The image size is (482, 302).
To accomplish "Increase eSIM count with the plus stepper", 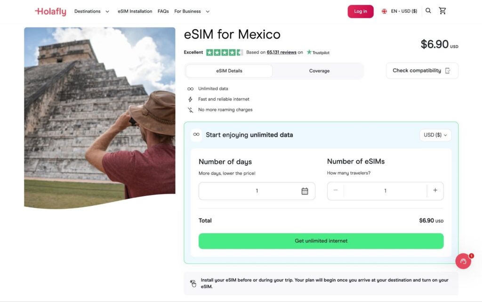I will point(435,191).
